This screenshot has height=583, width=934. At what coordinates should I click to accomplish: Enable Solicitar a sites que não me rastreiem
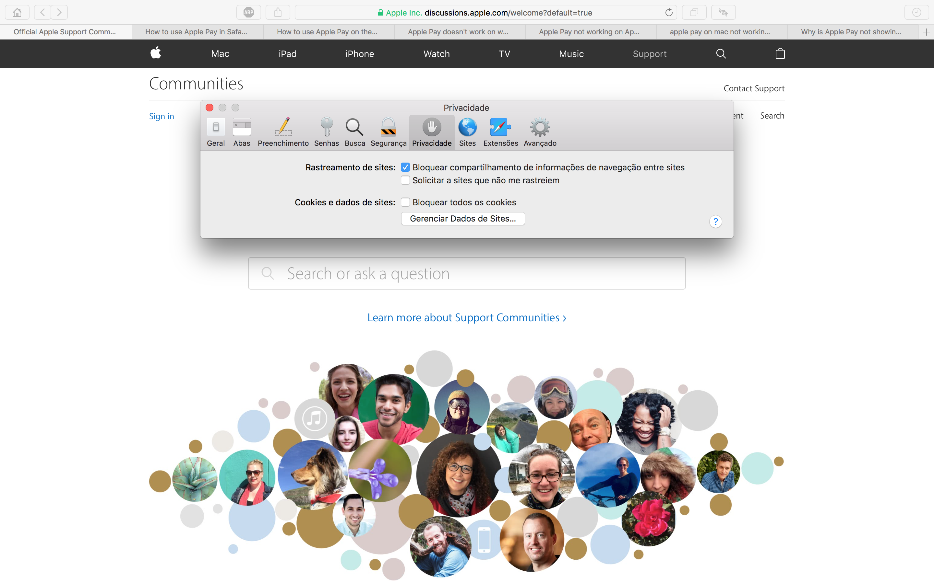click(405, 180)
